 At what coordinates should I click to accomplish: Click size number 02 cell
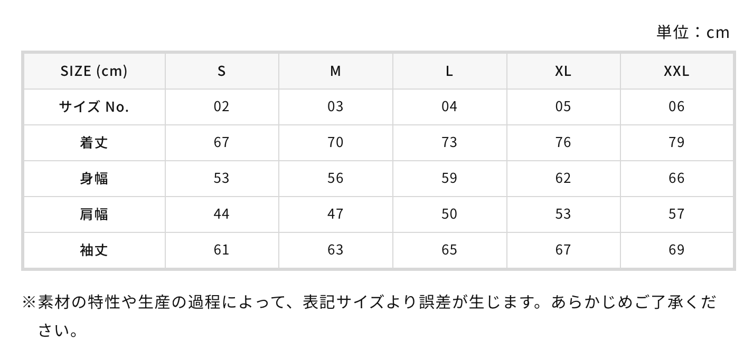tap(222, 106)
